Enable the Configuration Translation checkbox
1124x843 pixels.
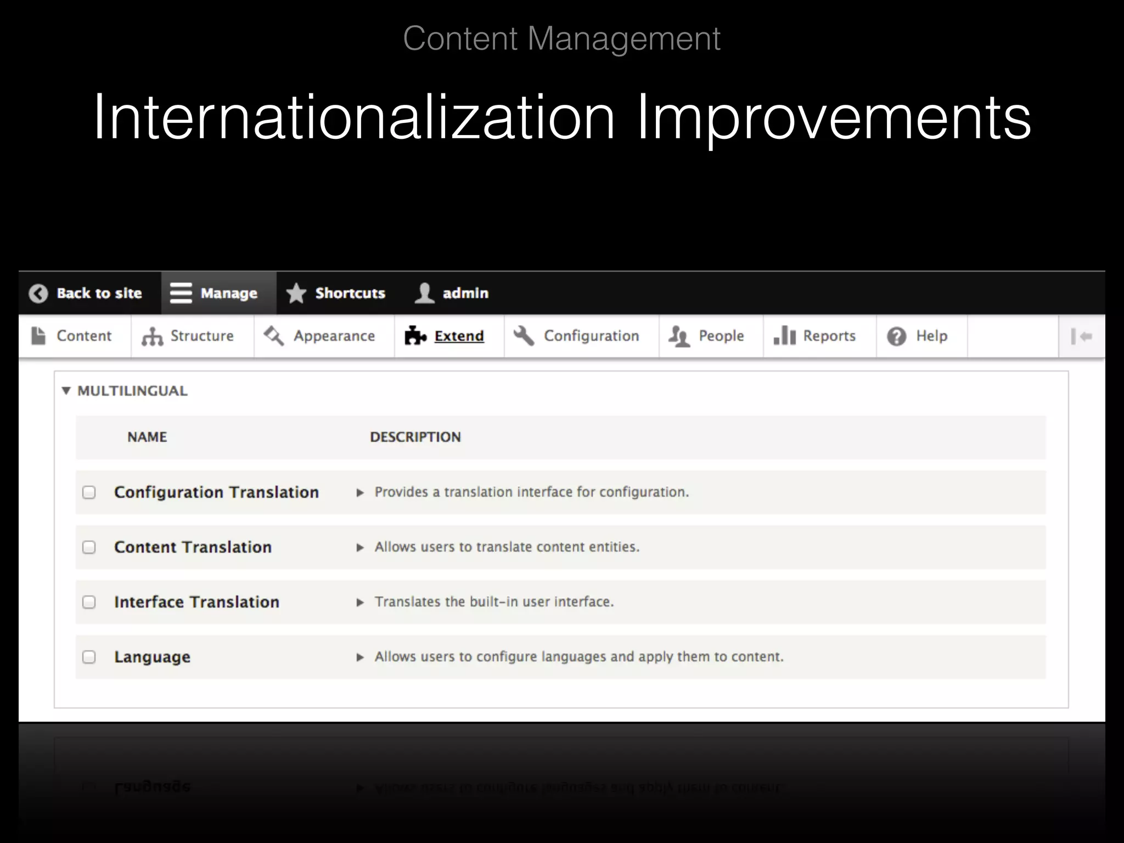pos(89,492)
